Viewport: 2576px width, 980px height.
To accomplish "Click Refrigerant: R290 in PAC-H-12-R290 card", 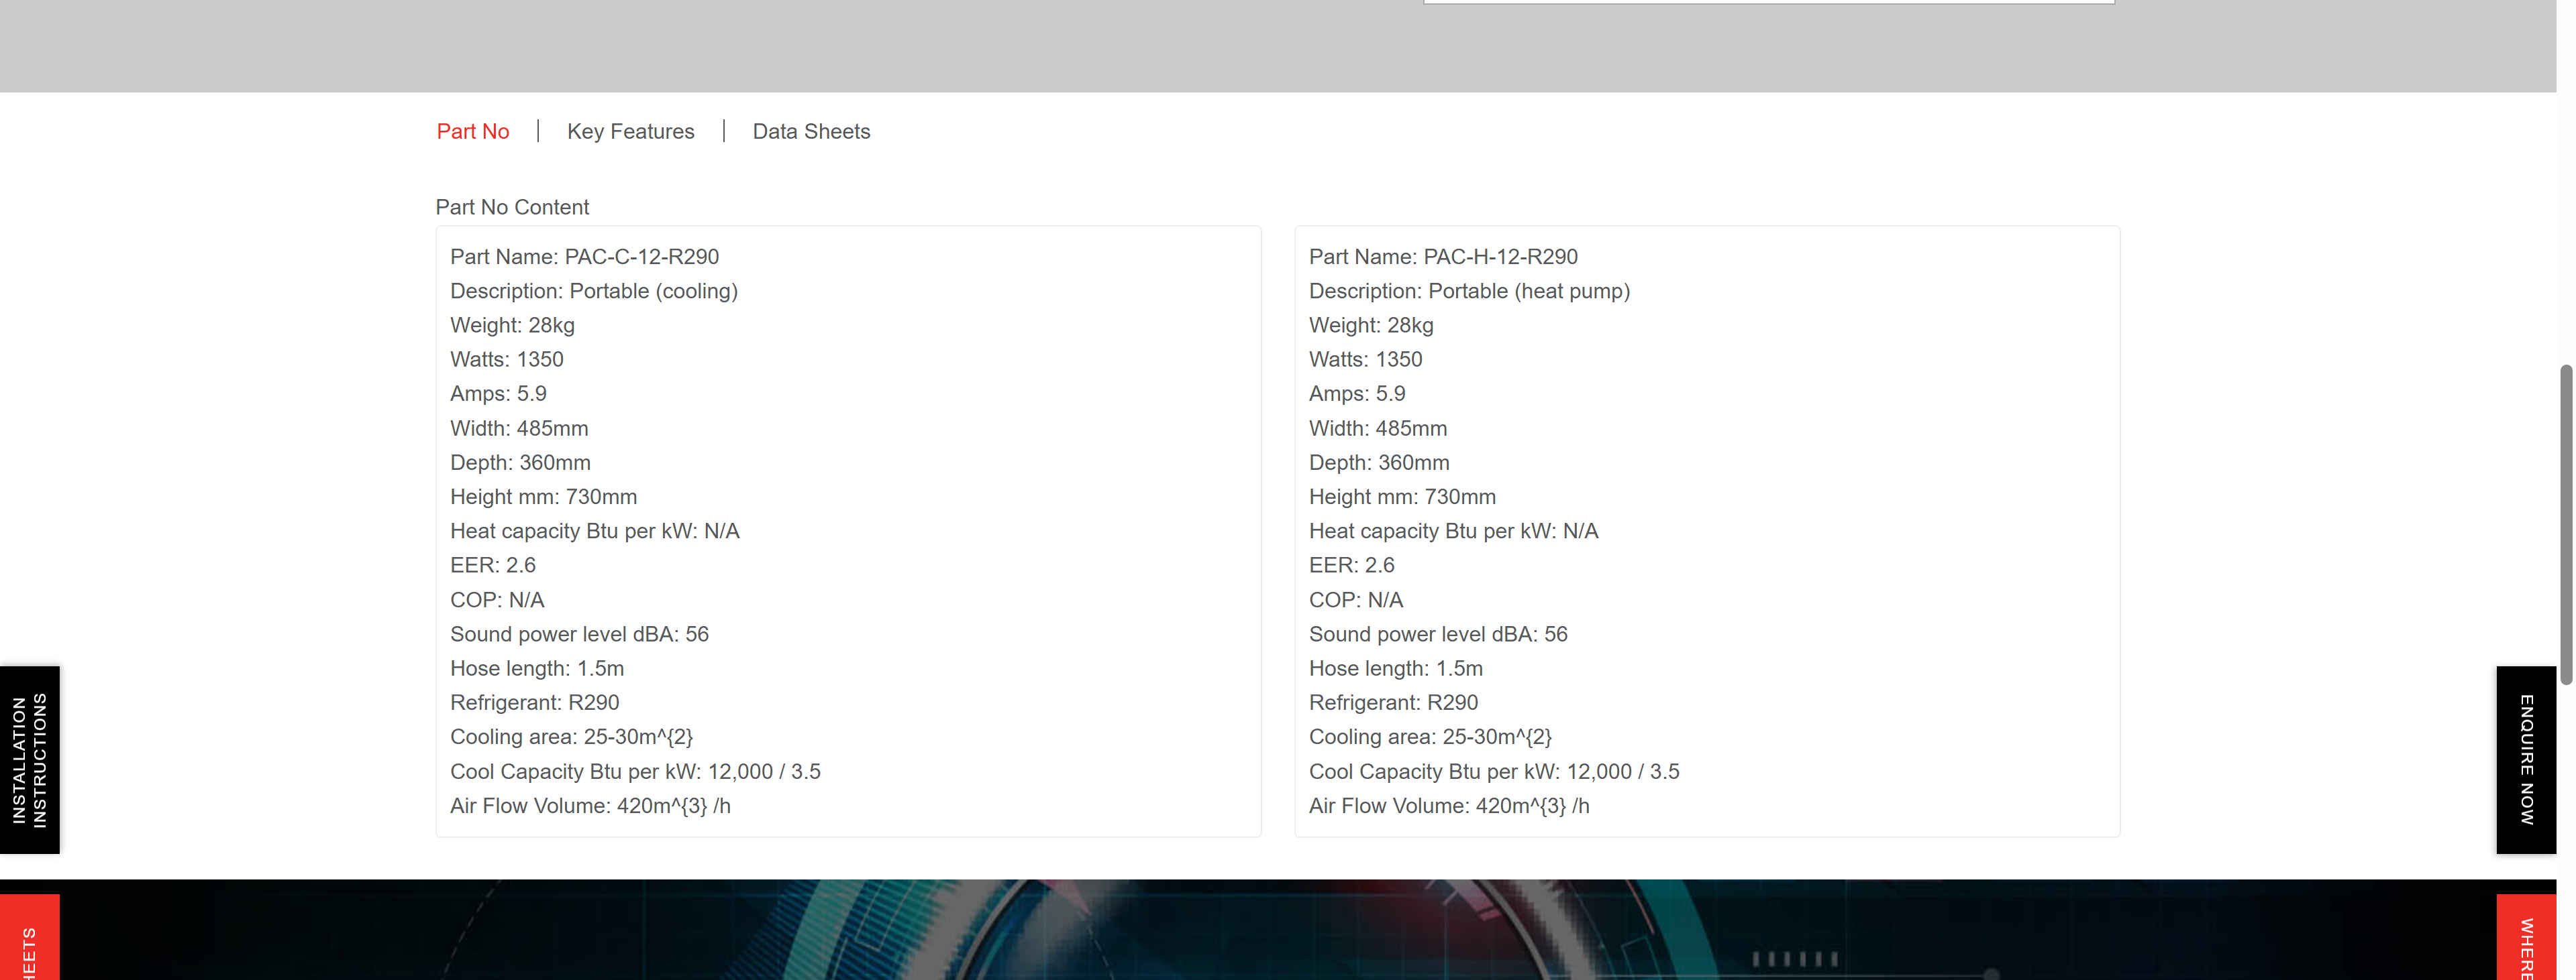I will pyautogui.click(x=1393, y=703).
